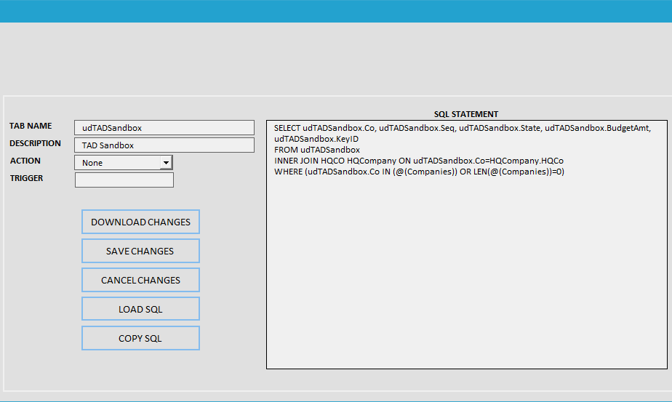
Task: Click the WHERE clause line in SQL
Action: click(419, 172)
